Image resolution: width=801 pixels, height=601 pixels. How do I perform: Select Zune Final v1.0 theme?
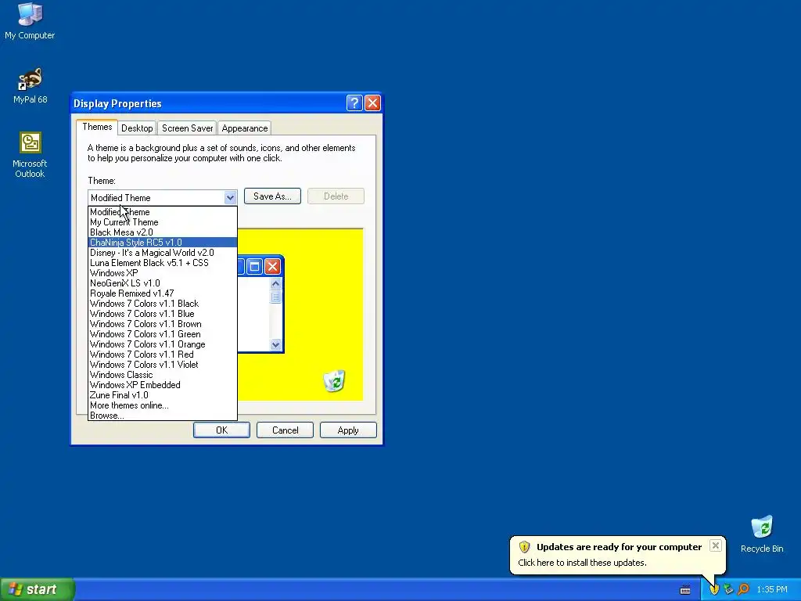[163, 395]
